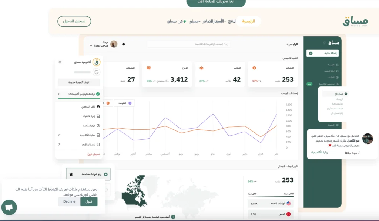Open مركز المساعدة help center
379x221 pixels.
(x=91, y=126)
